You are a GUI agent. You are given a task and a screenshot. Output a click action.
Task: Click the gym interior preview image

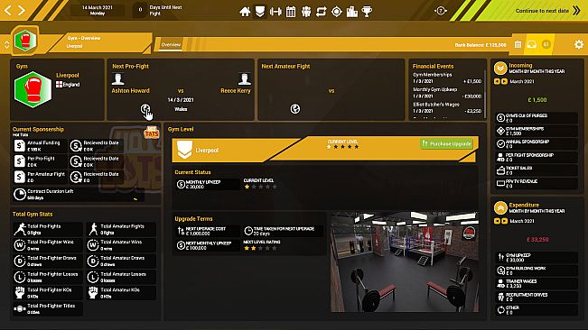tap(405, 261)
